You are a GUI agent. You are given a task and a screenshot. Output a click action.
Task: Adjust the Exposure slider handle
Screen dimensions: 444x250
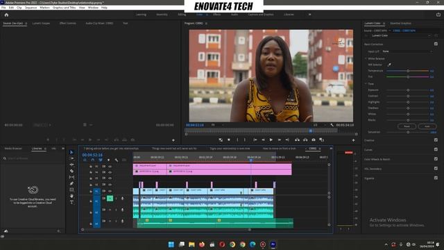point(408,90)
